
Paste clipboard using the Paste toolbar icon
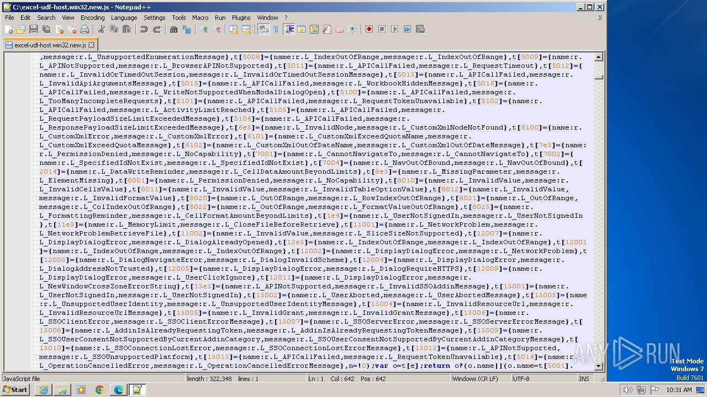(126, 29)
